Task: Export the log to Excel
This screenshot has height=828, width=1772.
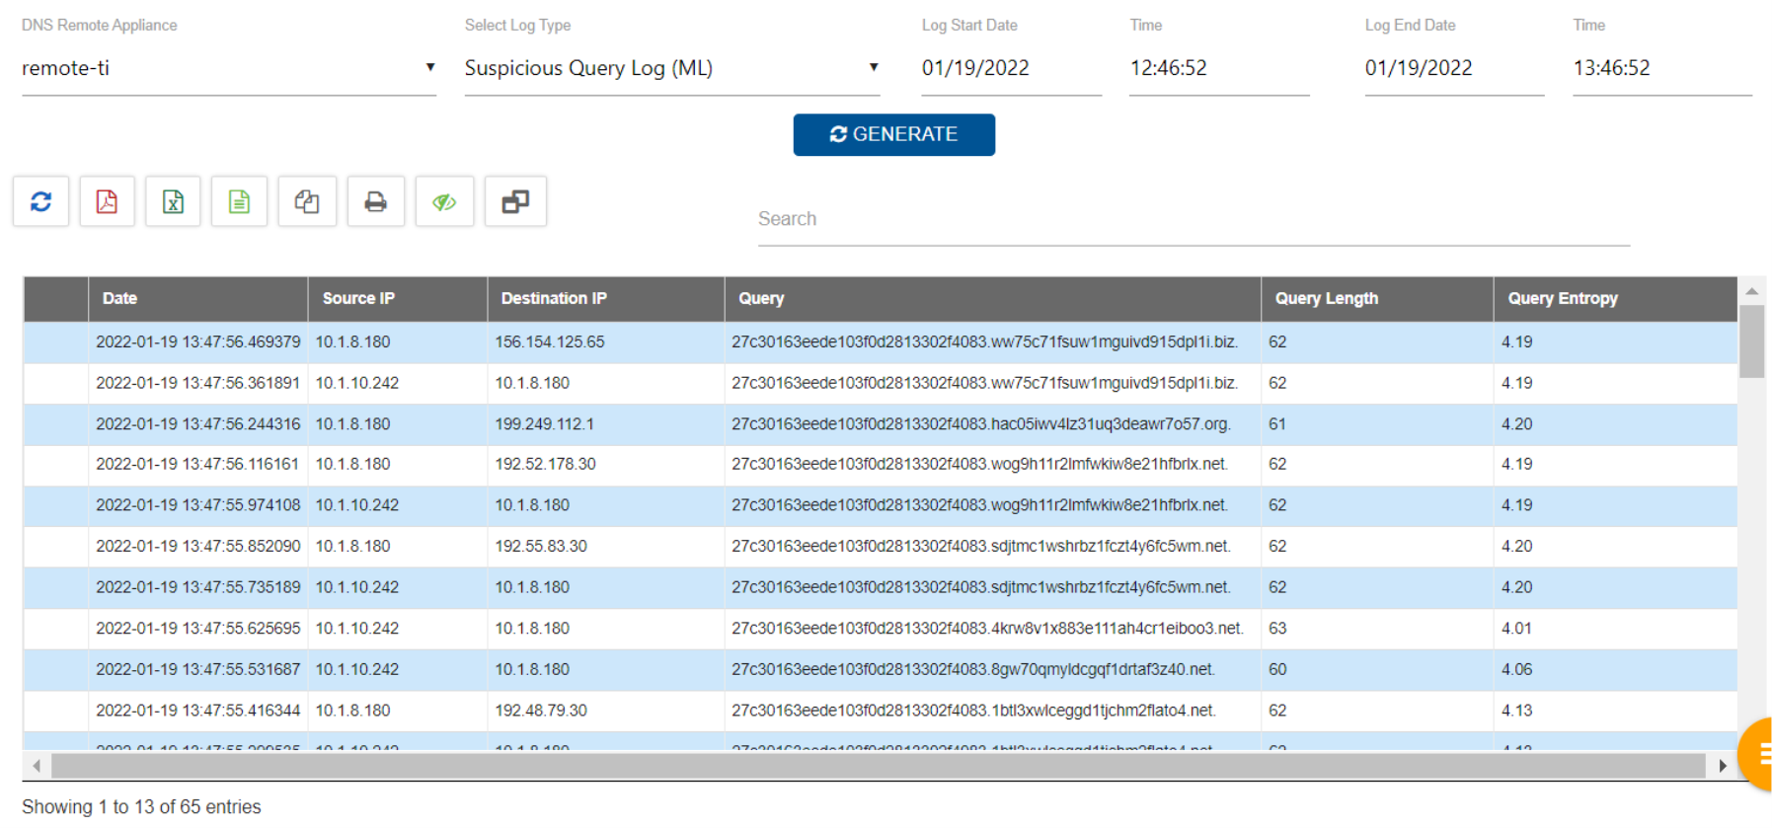Action: (173, 202)
